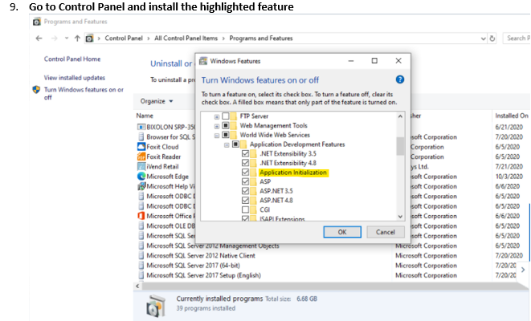Image resolution: width=531 pixels, height=321 pixels.
Task: Select the Foxit Reader program icon
Action: (141, 156)
